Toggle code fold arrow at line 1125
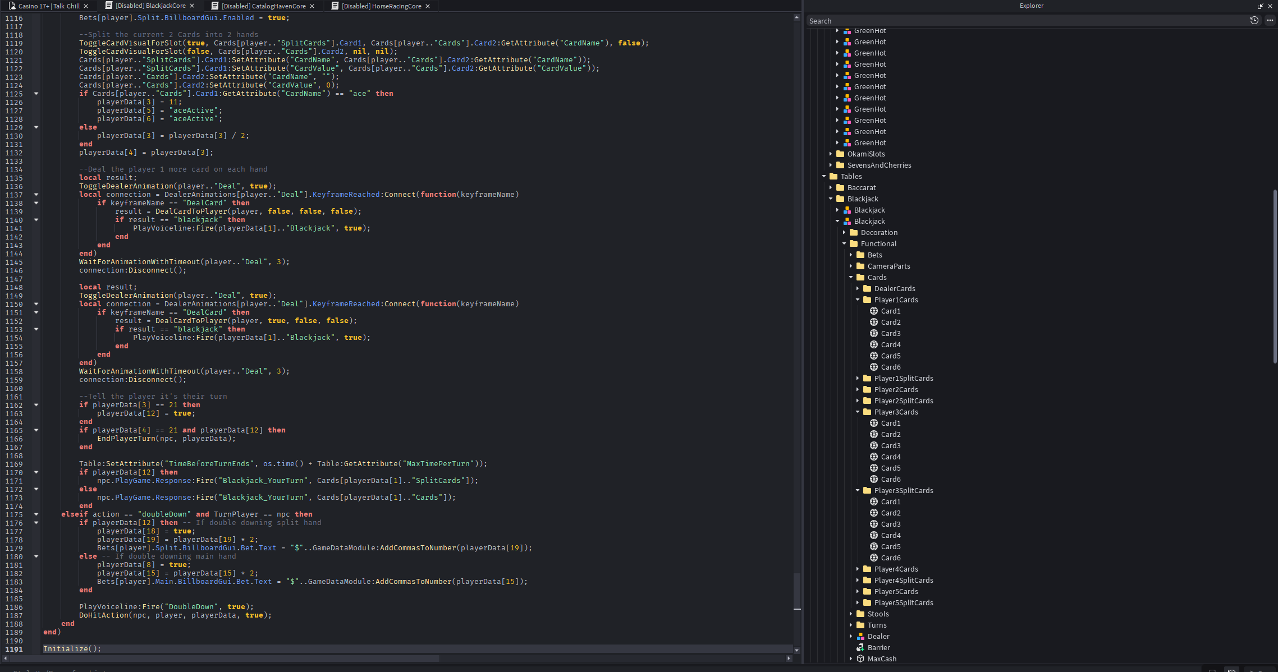 point(36,94)
